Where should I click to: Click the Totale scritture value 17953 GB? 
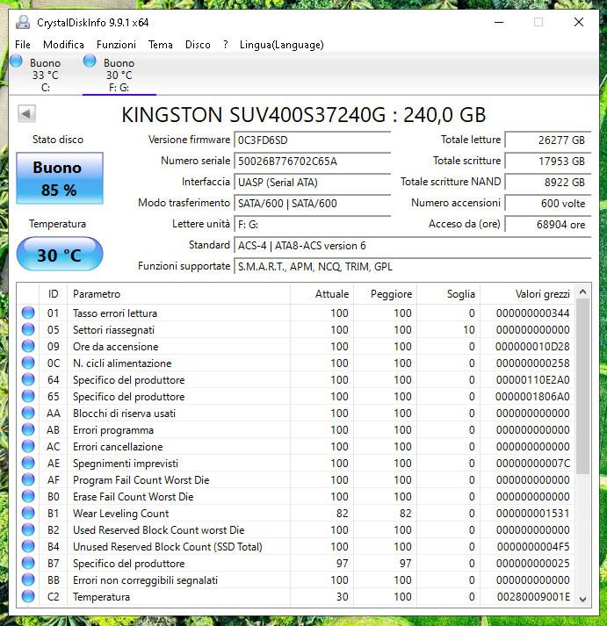[548, 162]
